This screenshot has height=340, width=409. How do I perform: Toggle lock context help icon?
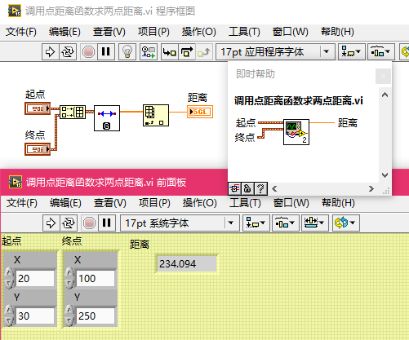[247, 188]
